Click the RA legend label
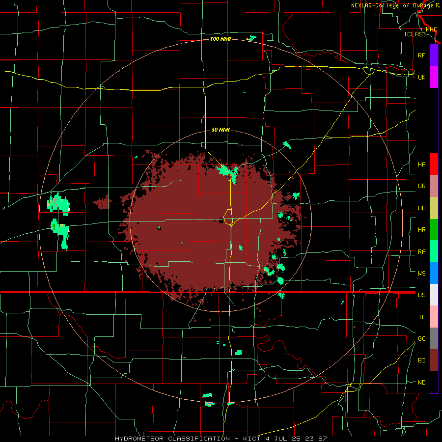Screen dimensions: 442x442 [x=421, y=252]
